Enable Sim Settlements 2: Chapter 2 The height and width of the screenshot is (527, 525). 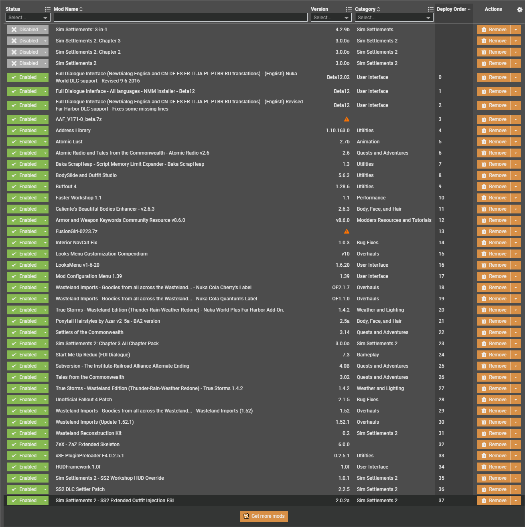24,52
